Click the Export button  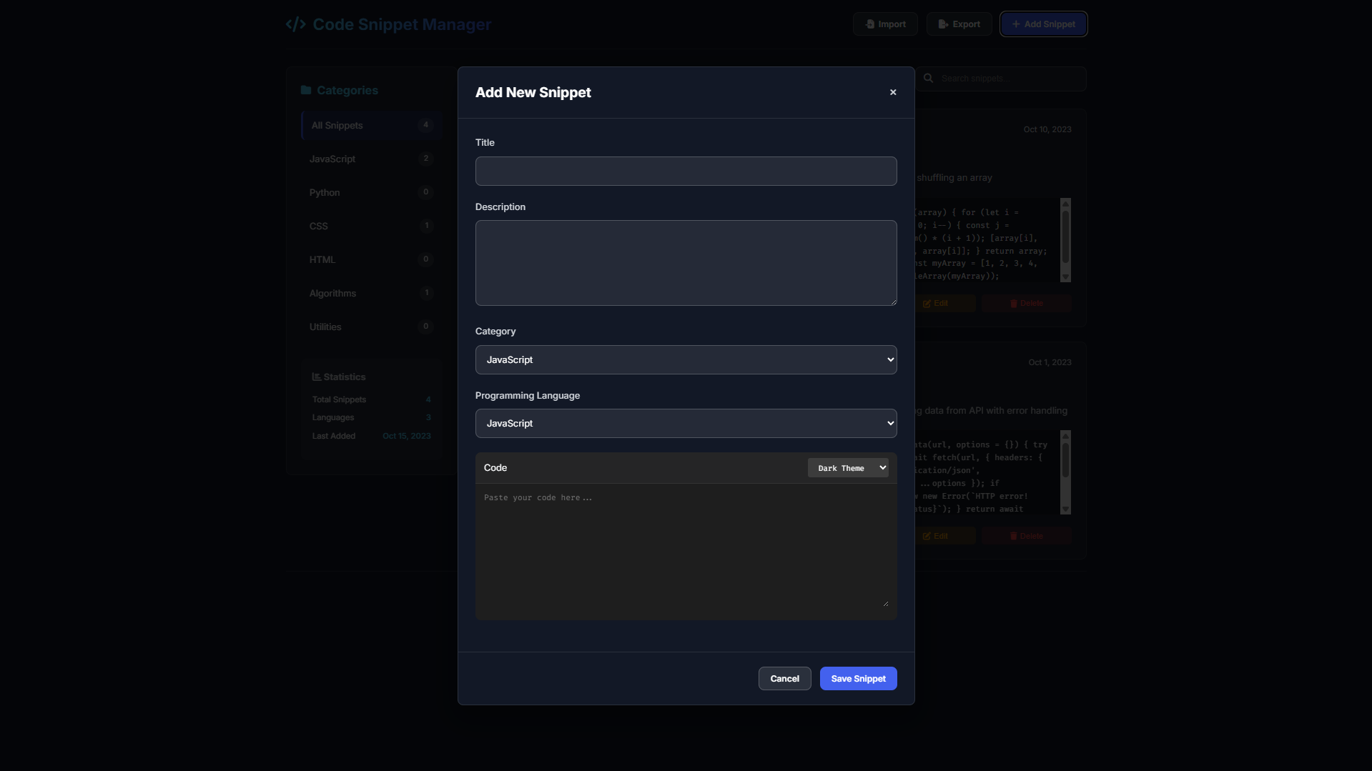(959, 24)
